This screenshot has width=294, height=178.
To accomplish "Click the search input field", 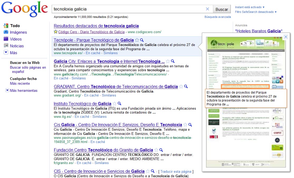I will coord(129,9).
